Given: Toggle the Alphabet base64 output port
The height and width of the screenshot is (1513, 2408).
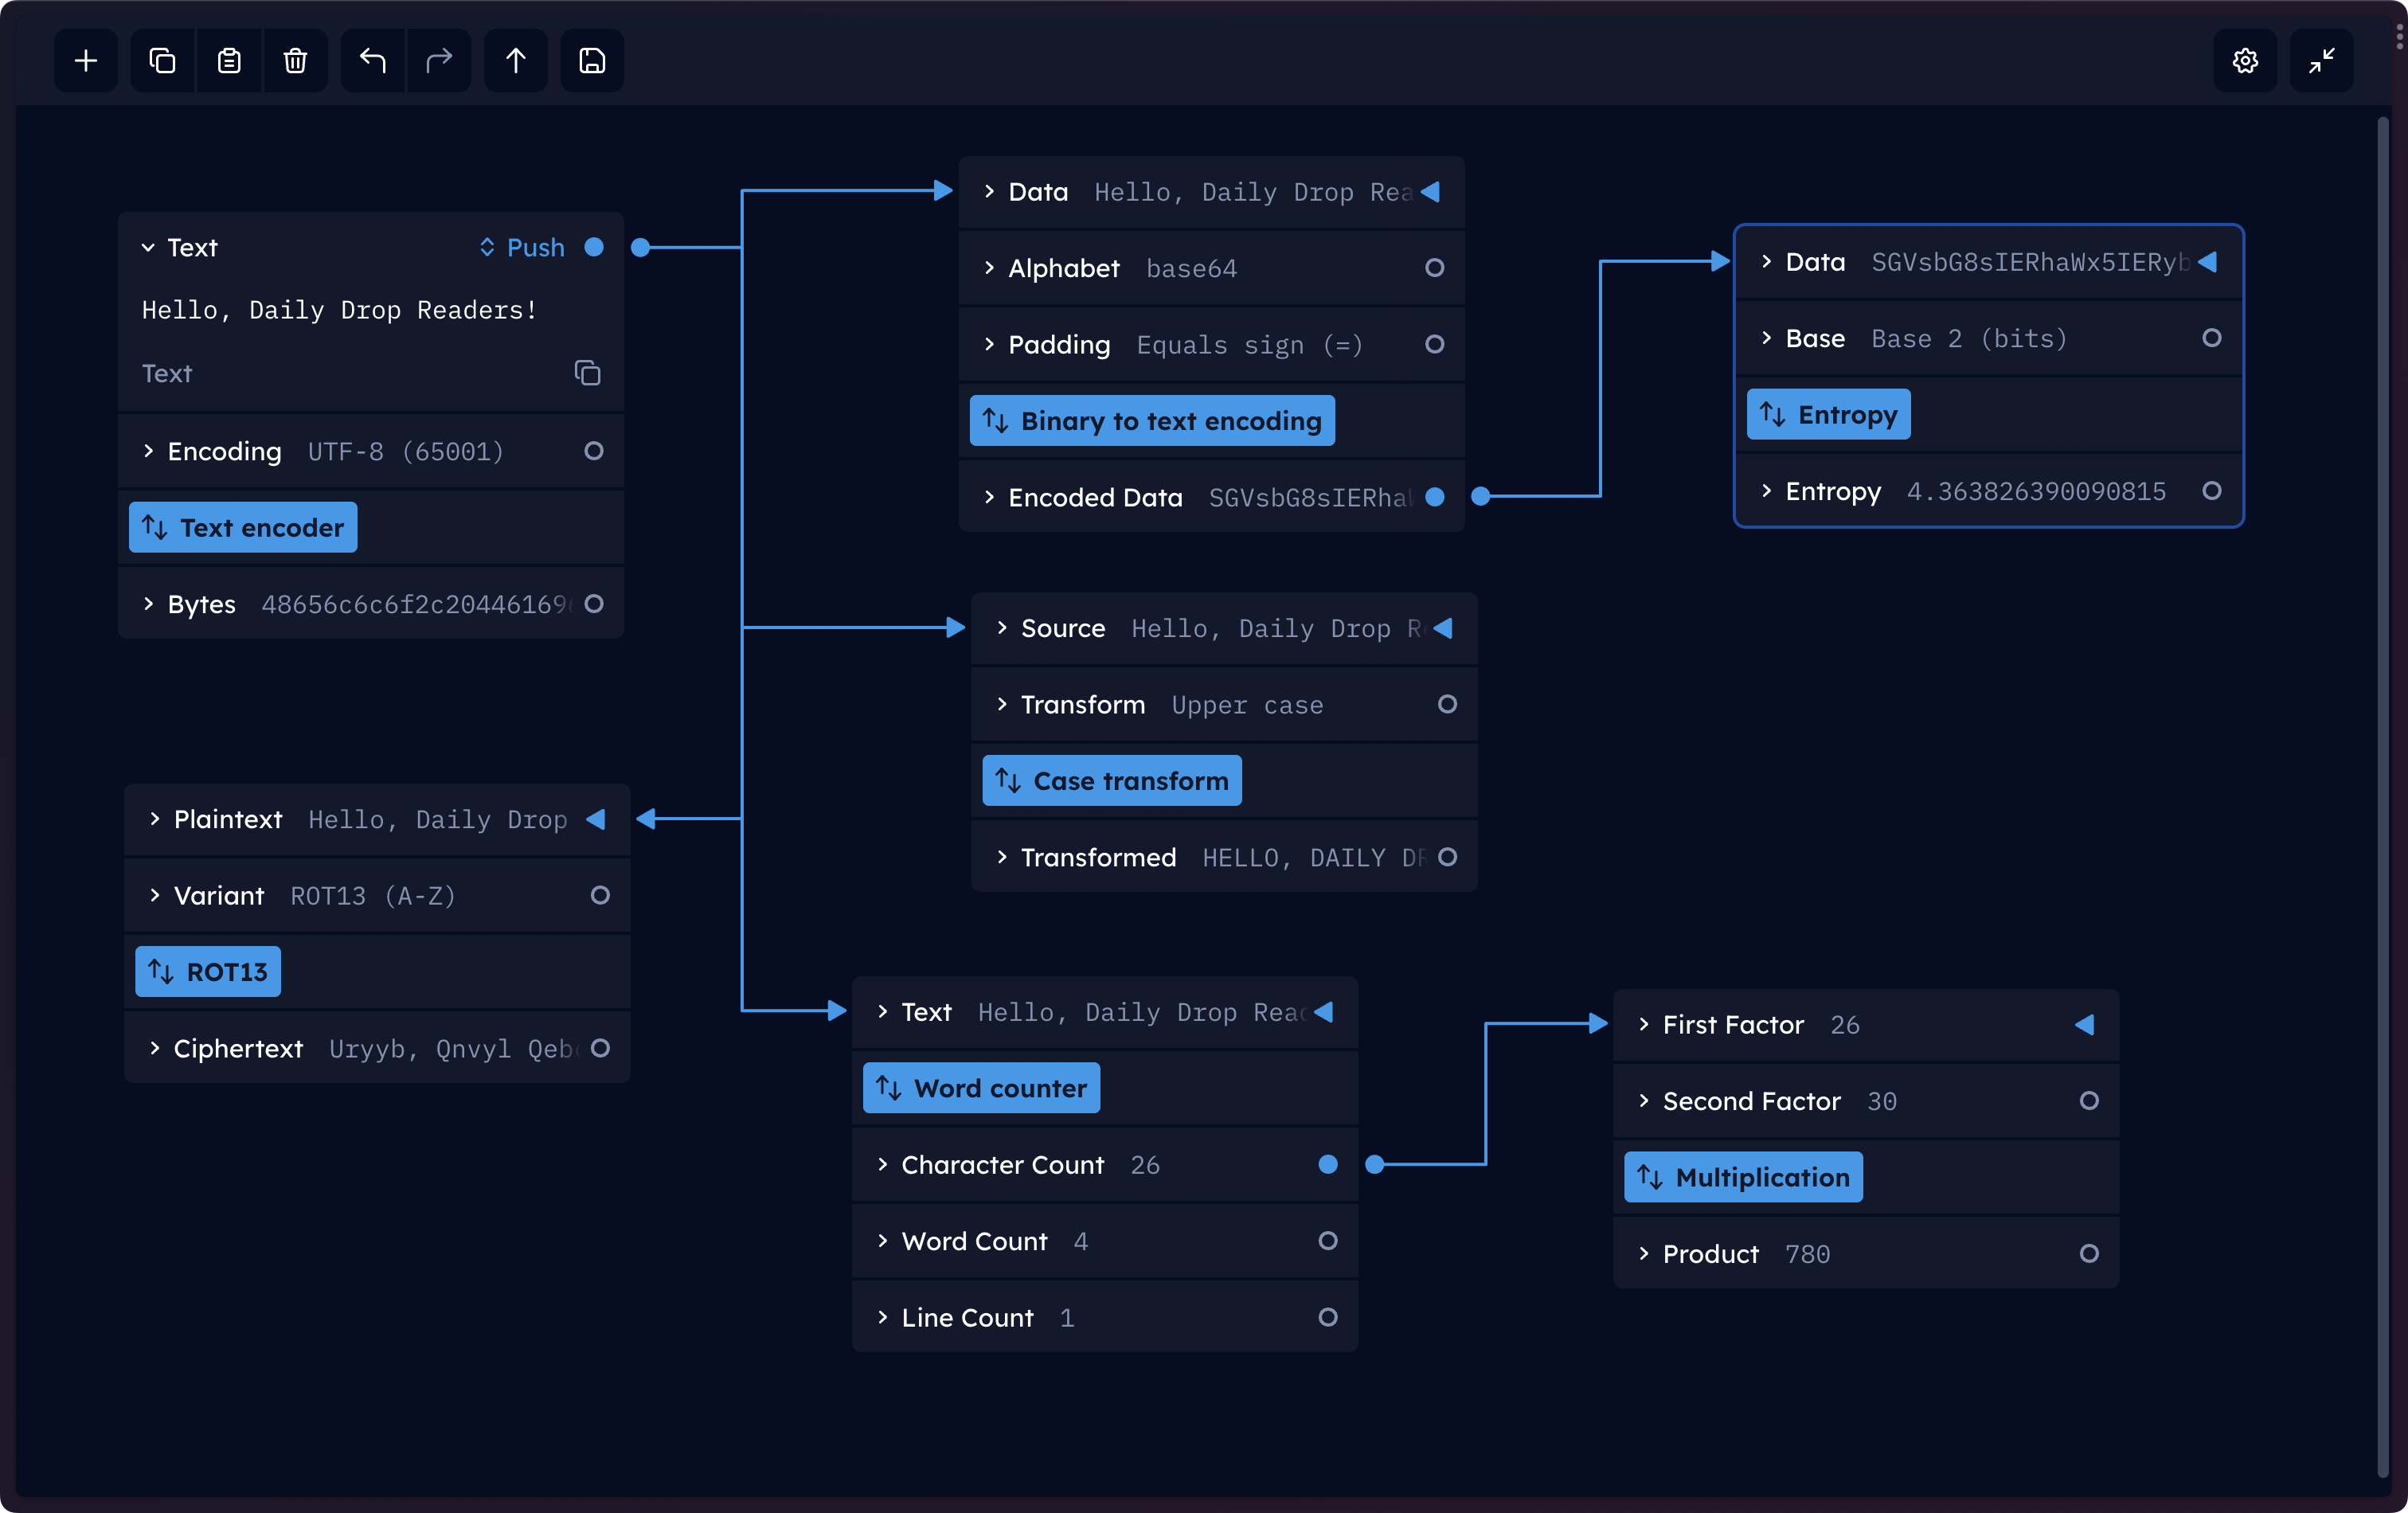Looking at the screenshot, I should pyautogui.click(x=1434, y=268).
